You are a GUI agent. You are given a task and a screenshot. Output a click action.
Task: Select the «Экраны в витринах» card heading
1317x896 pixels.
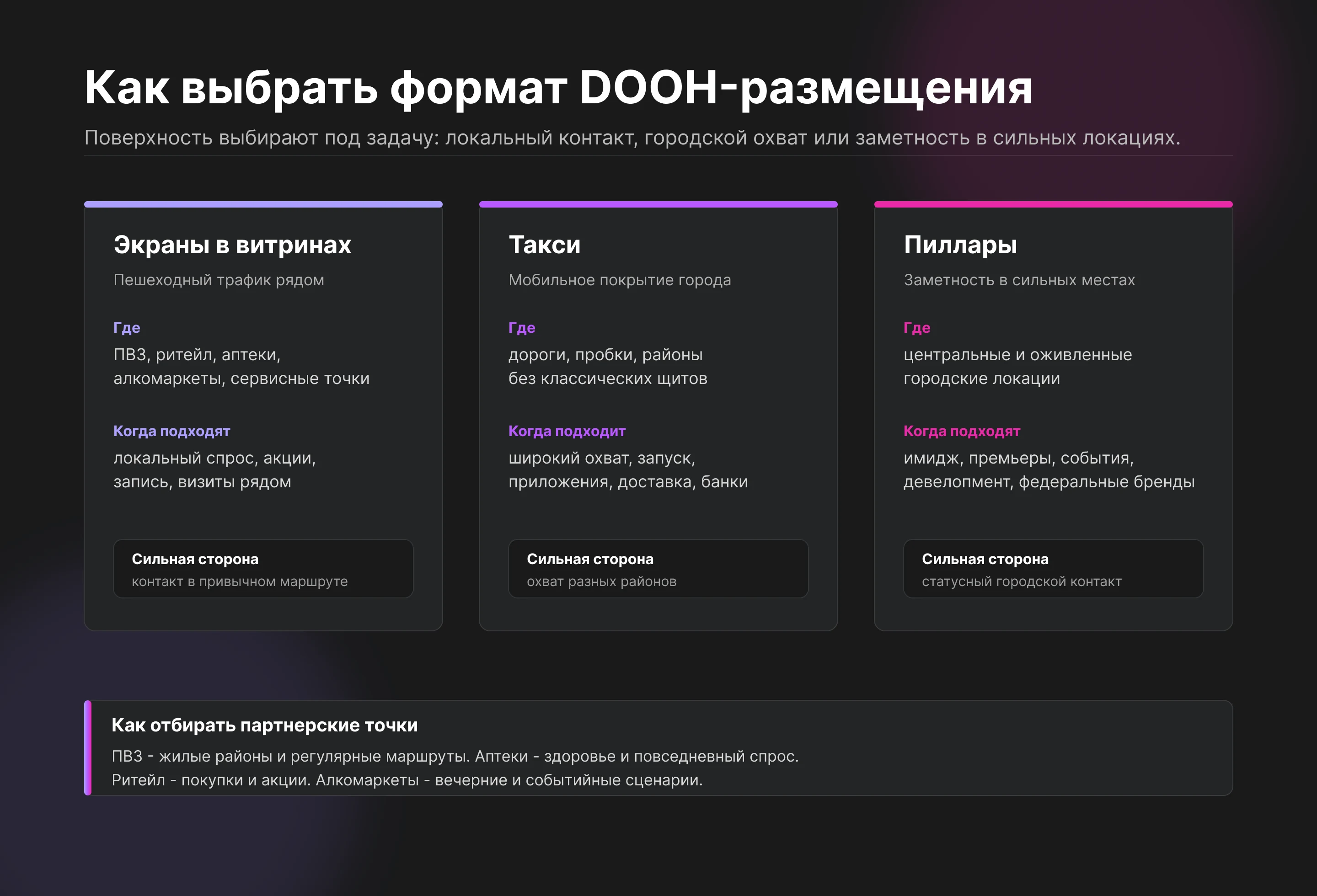tap(232, 245)
